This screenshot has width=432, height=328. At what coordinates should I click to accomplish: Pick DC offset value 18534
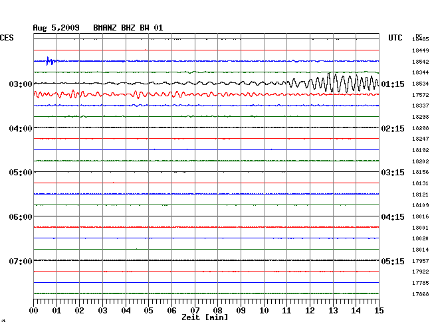(421, 84)
